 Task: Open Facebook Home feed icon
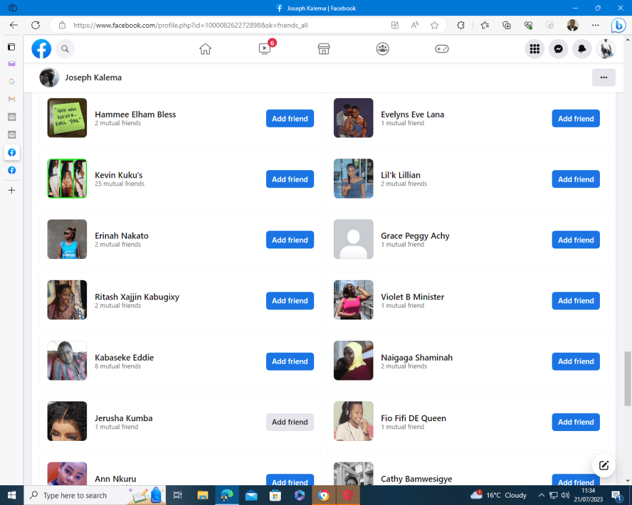tap(206, 49)
